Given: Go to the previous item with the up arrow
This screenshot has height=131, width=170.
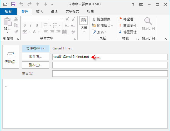Looking at the screenshot, I should pyautogui.click(x=38, y=4).
